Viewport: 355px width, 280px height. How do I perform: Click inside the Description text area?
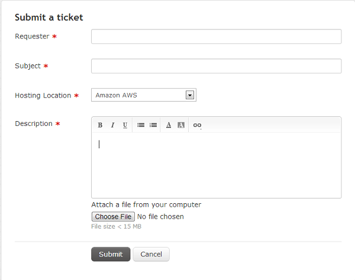(x=216, y=165)
